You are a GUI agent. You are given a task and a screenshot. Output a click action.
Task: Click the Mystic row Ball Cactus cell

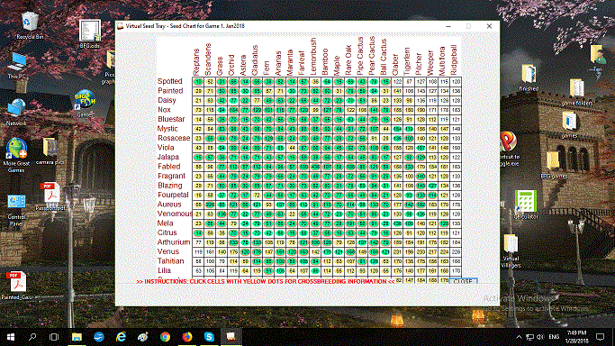385,129
